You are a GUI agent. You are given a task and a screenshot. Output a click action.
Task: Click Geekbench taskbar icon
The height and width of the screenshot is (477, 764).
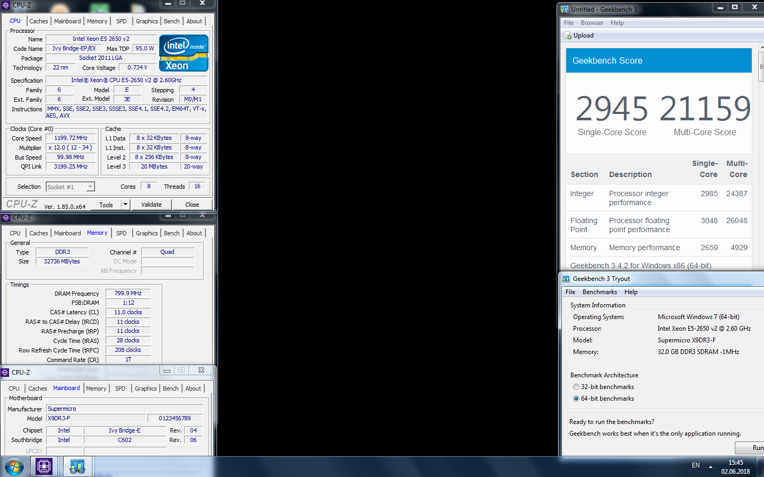pyautogui.click(x=77, y=467)
